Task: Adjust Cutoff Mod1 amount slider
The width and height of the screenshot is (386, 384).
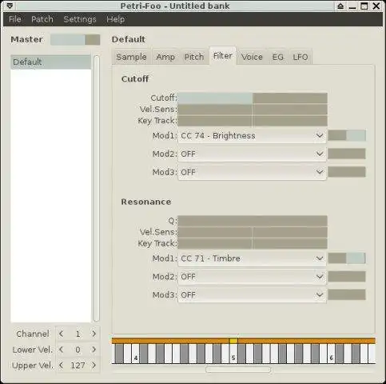Action: tap(347, 135)
